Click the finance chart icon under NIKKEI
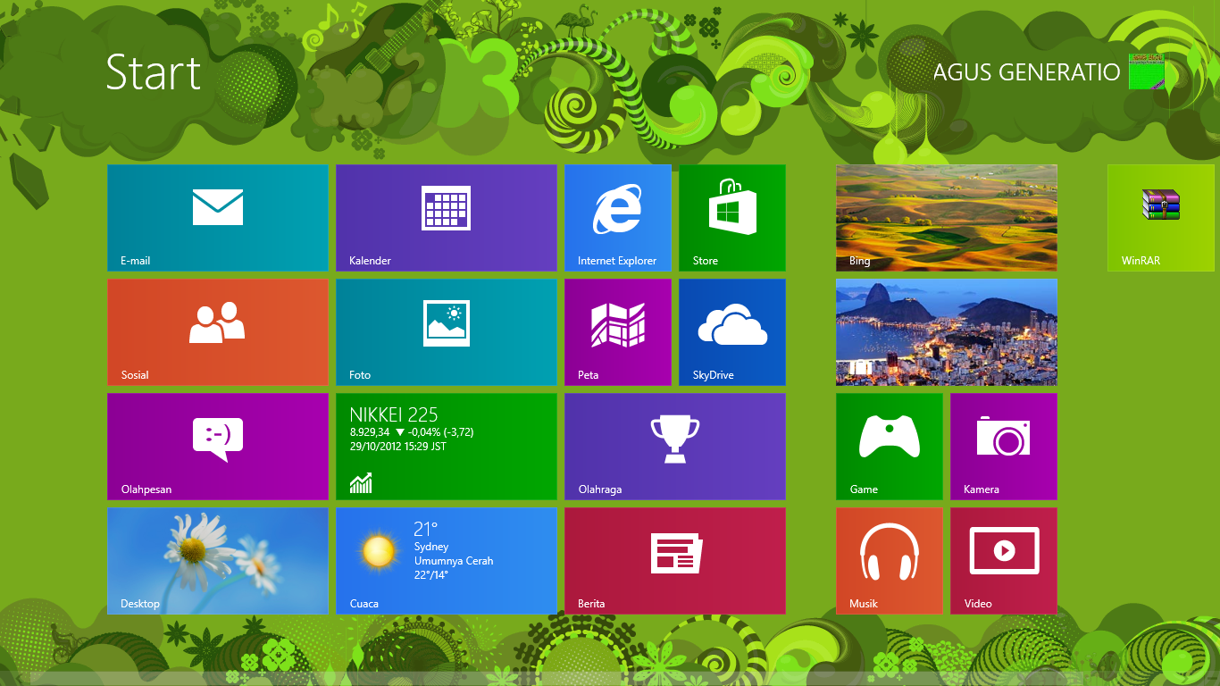This screenshot has width=1220, height=686. (361, 483)
